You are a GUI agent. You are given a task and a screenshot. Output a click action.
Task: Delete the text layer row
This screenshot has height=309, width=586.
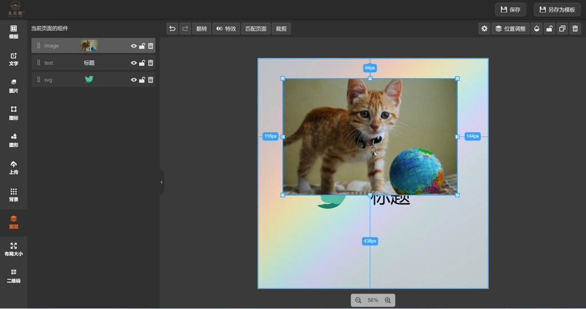coord(151,63)
